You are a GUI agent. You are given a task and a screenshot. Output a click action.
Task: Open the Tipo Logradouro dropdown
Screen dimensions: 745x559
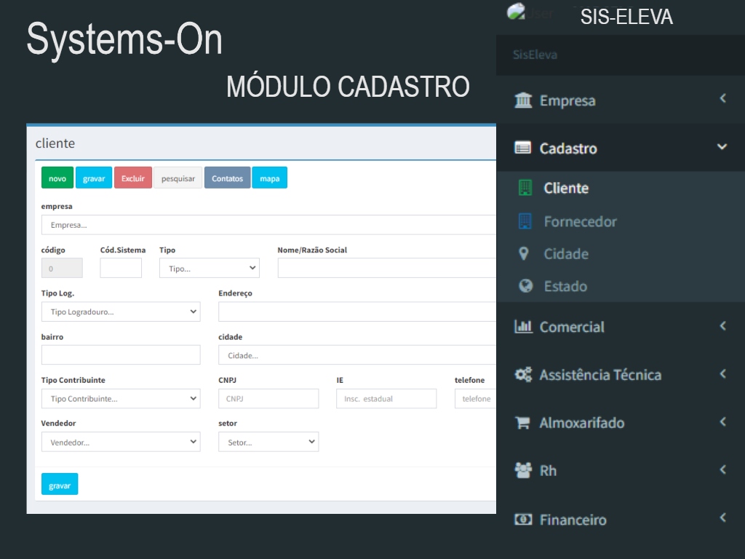121,312
